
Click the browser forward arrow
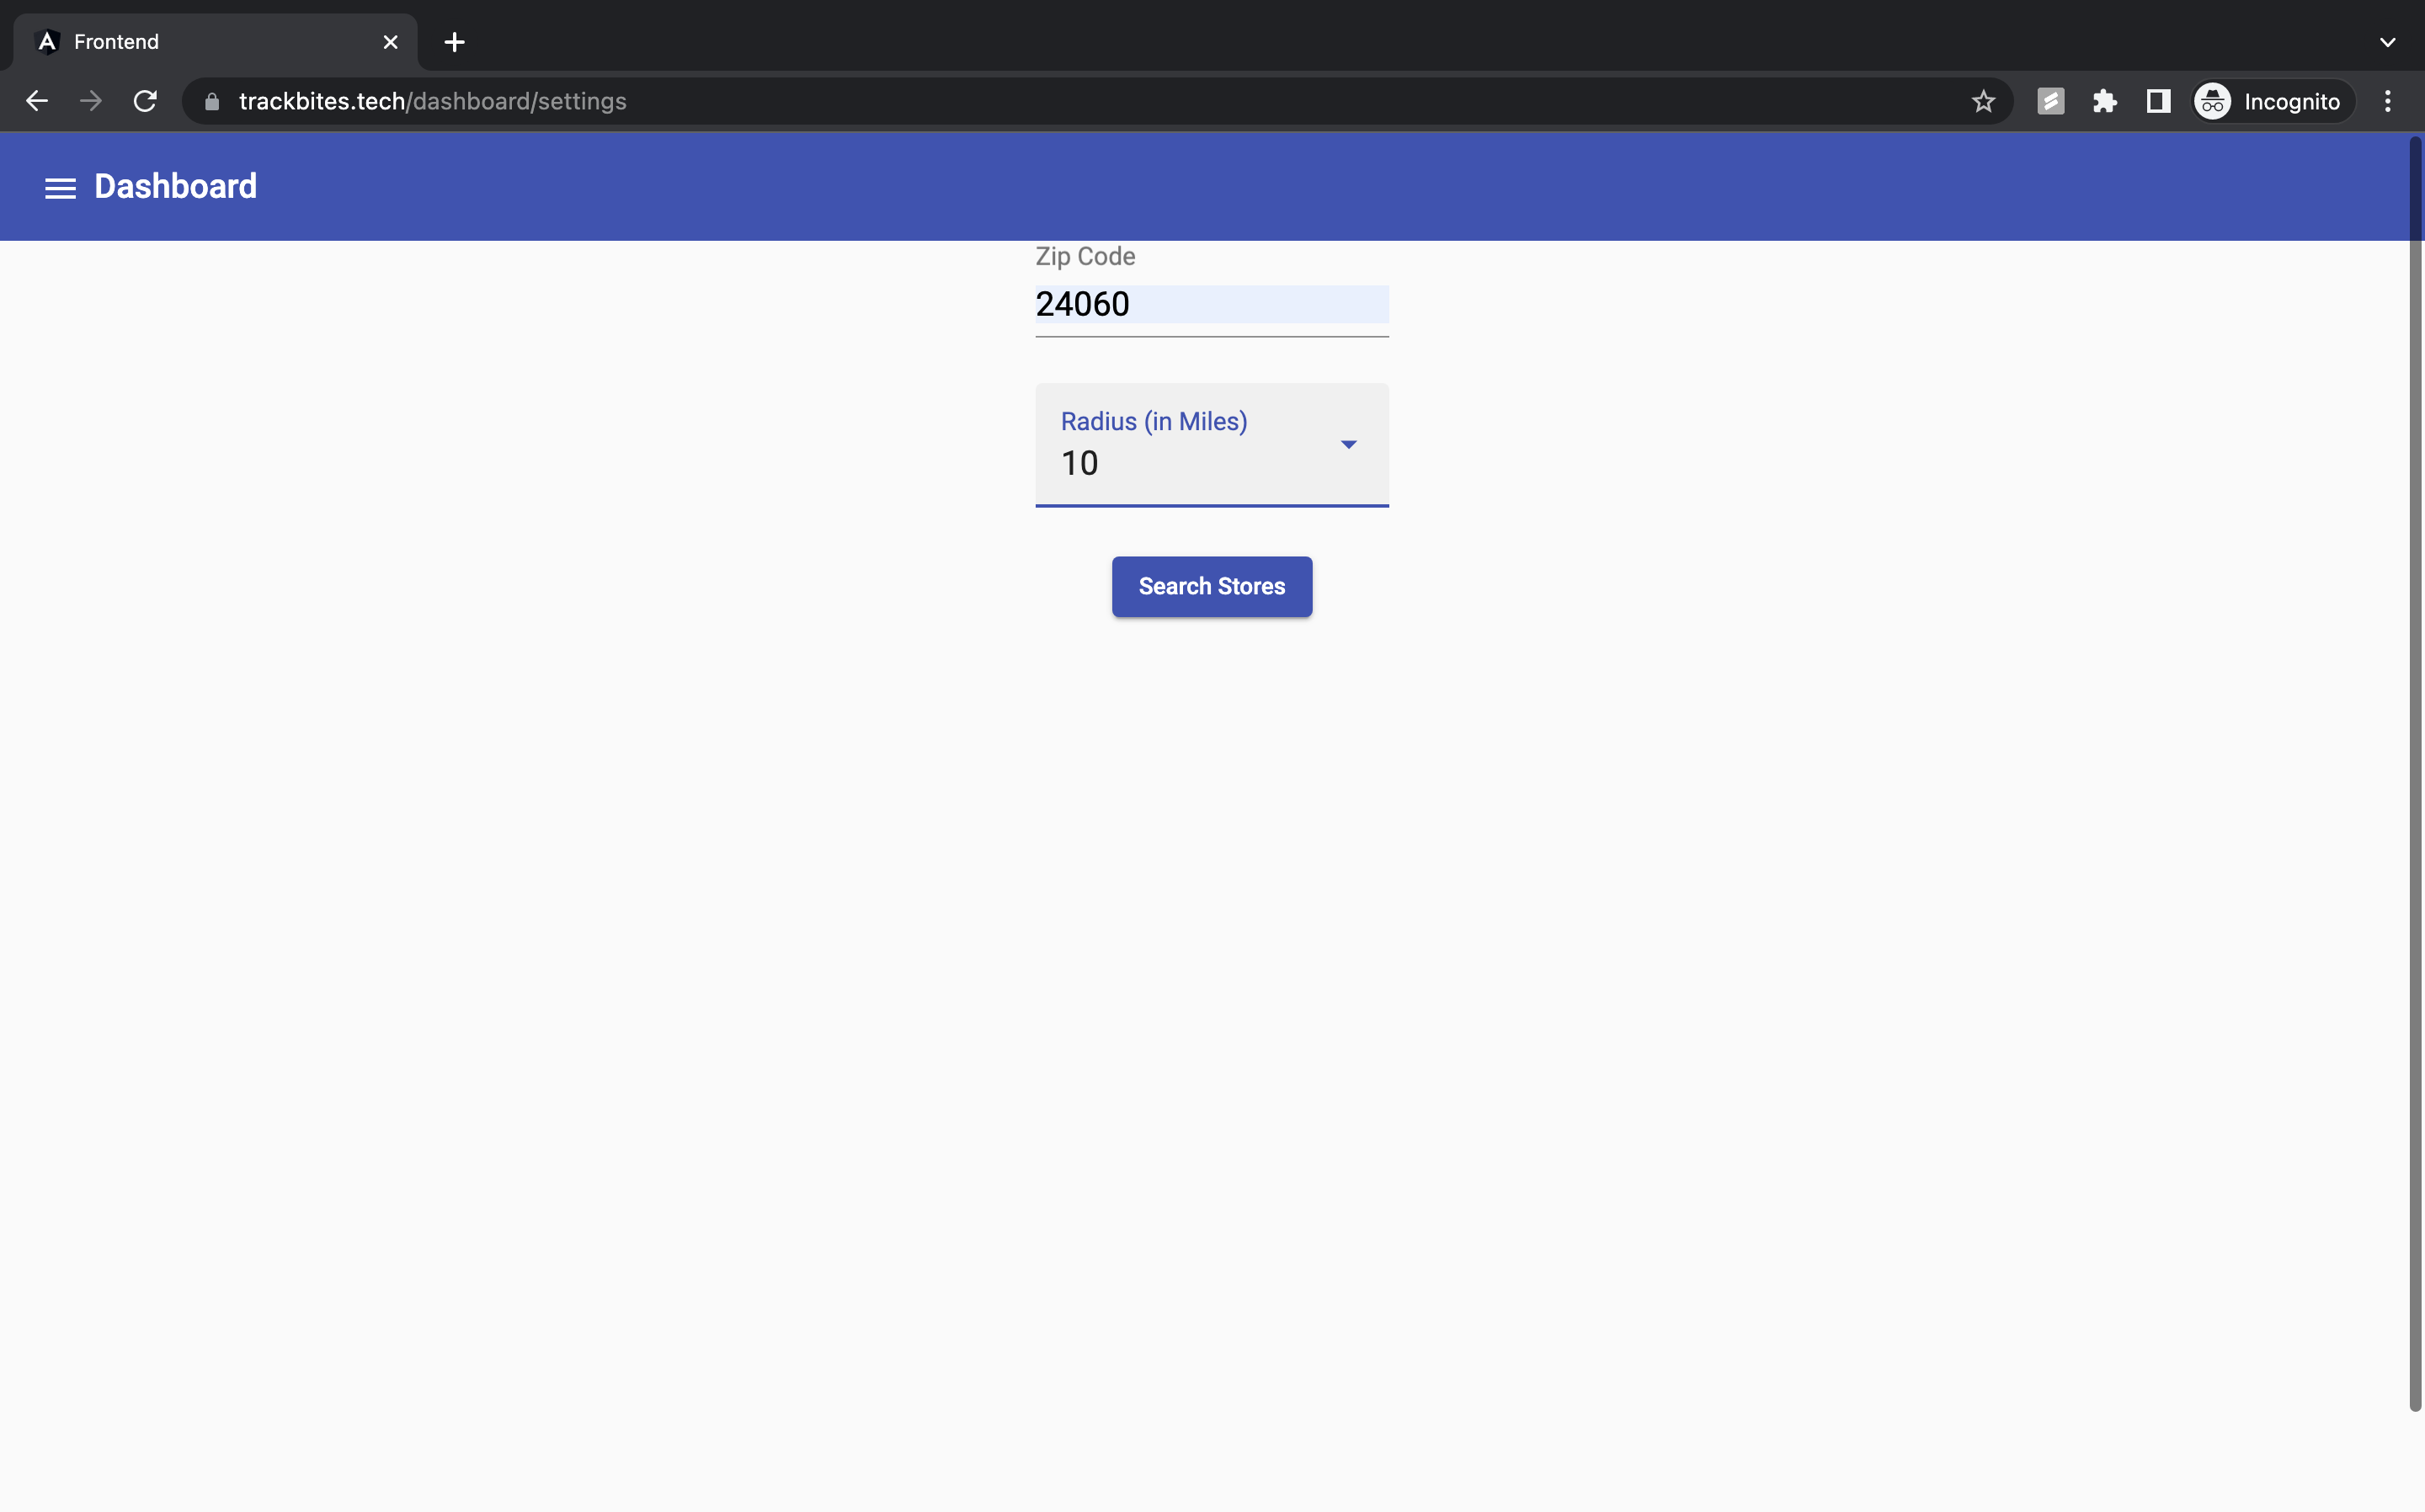click(91, 101)
